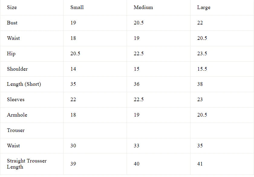Viewport: 254px width, 177px height.
Task: Select the Small column header
Action: tap(77, 8)
